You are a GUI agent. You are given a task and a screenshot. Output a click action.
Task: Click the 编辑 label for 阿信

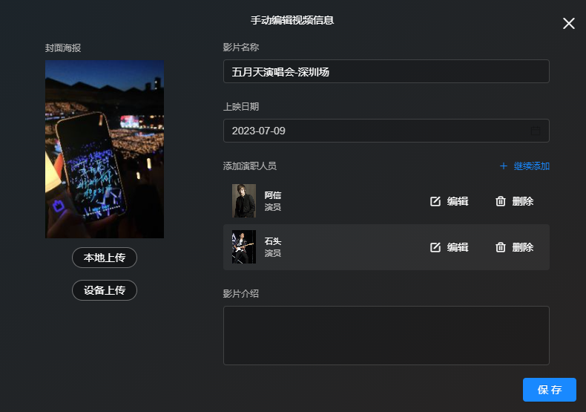pos(458,201)
